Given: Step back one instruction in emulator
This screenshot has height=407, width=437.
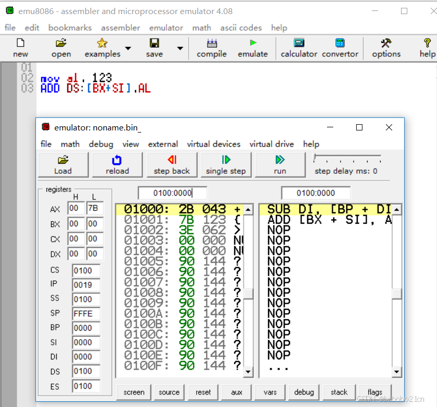Looking at the screenshot, I should point(172,164).
